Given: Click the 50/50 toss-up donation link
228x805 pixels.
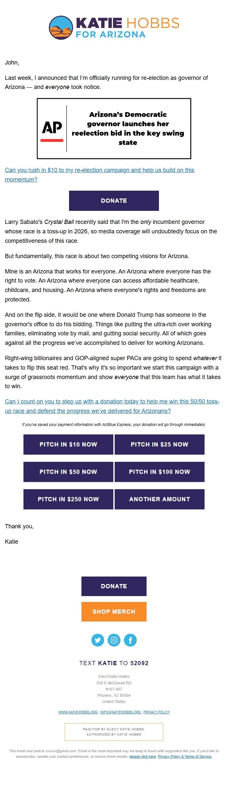Looking at the screenshot, I should tap(112, 402).
